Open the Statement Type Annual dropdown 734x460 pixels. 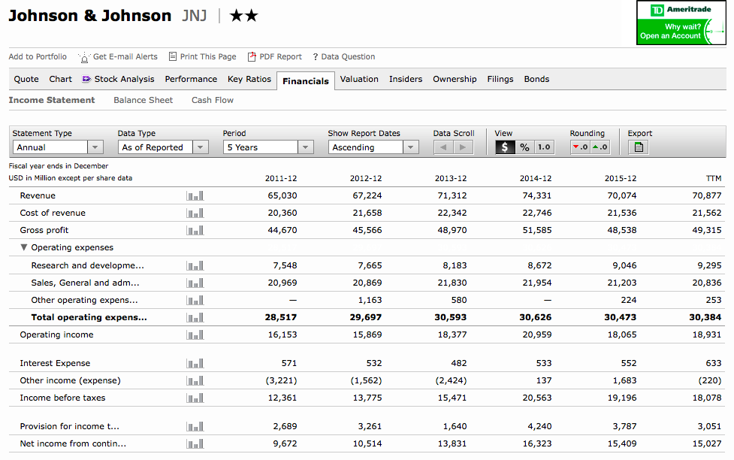tap(58, 147)
